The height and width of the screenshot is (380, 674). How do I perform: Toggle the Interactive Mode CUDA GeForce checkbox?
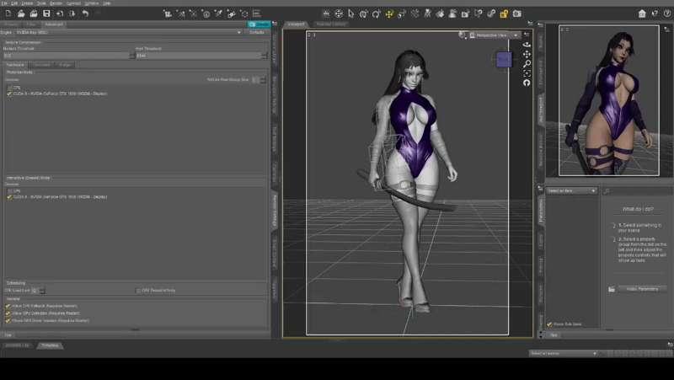point(9,197)
